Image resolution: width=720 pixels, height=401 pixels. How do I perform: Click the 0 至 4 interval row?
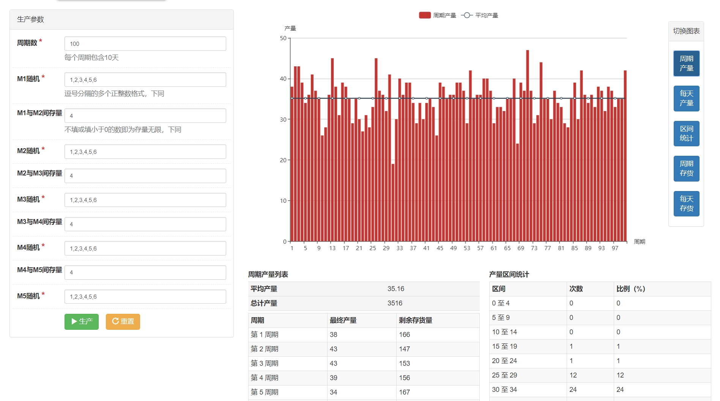(x=600, y=303)
